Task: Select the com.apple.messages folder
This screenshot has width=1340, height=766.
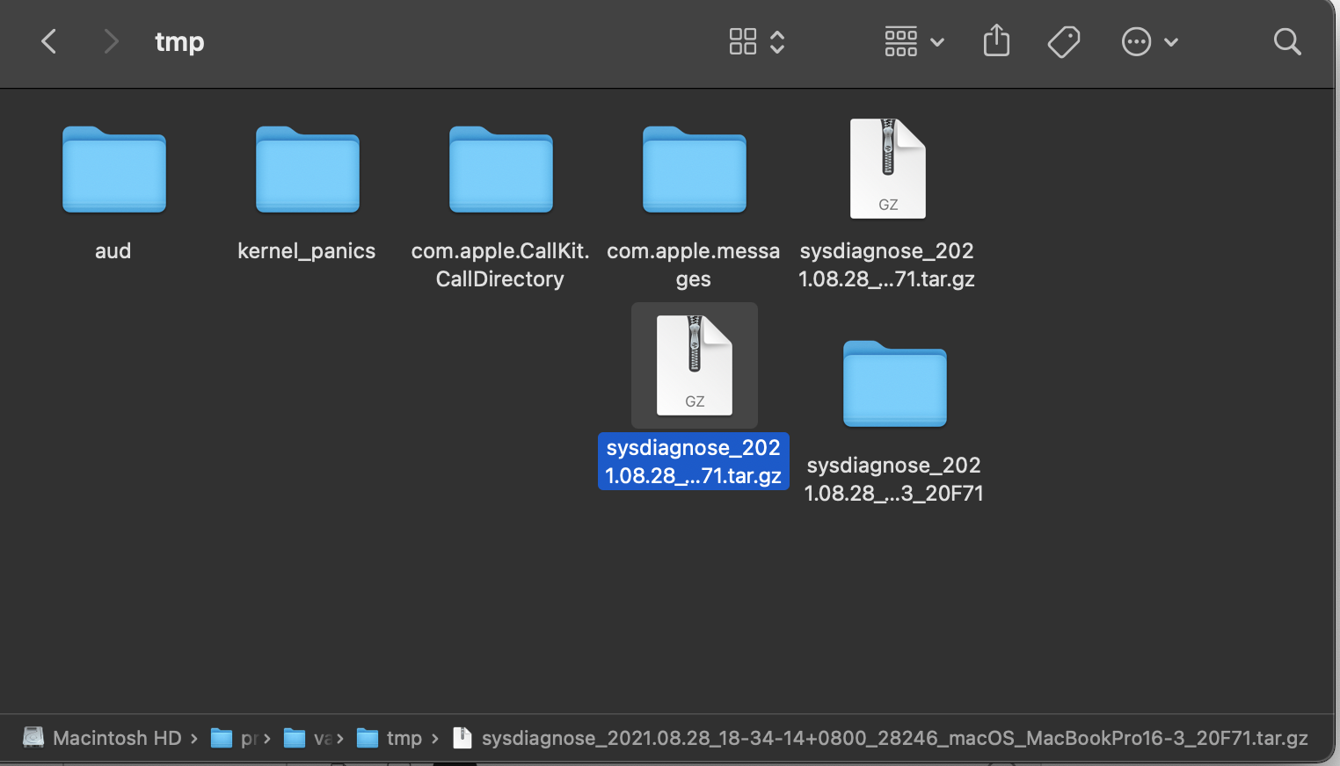Action: 695,170
